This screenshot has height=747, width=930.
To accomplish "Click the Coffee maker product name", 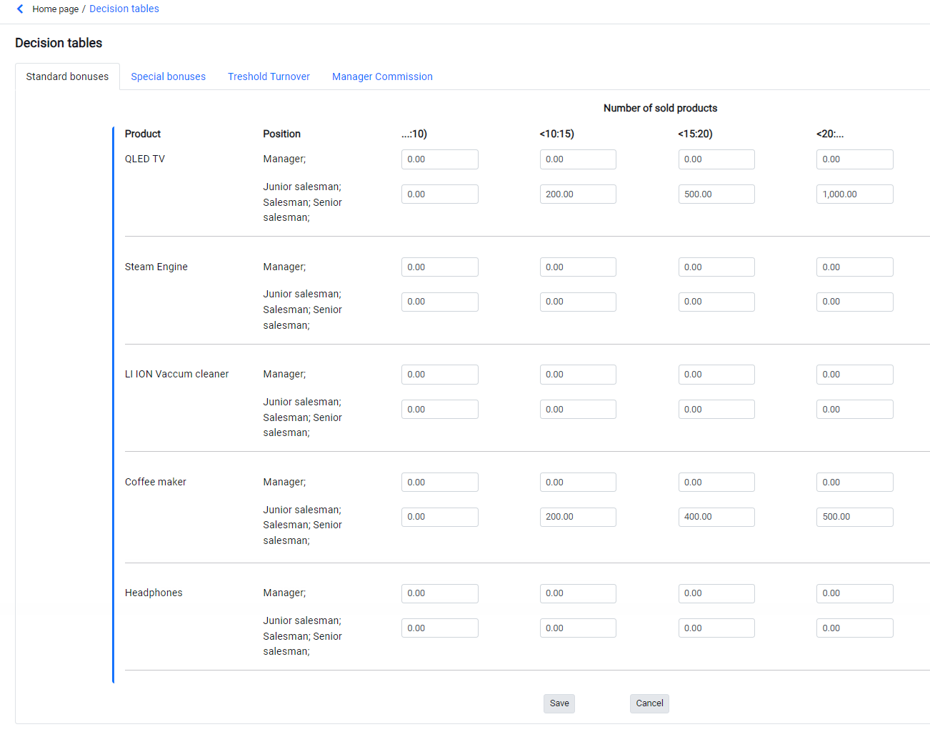I will point(156,482).
